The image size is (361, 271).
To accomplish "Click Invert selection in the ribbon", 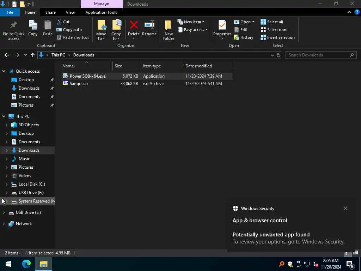I will [x=278, y=37].
